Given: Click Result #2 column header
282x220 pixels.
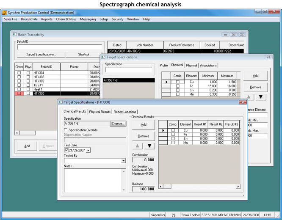Looking at the screenshot, I should point(216,124).
